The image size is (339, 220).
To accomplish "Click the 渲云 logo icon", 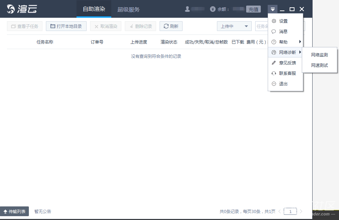I will pos(11,9).
